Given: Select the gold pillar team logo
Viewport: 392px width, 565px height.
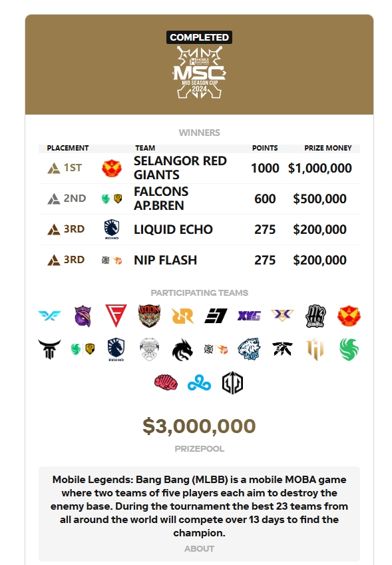Looking at the screenshot, I should (x=315, y=350).
